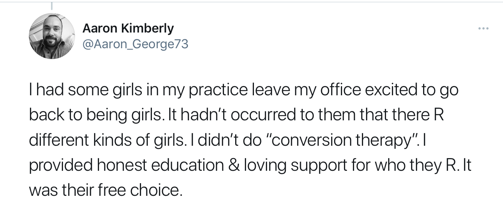Image resolution: width=503 pixels, height=216 pixels.
Task: Click the thread connector line above the avatar
Action: click(51, 5)
